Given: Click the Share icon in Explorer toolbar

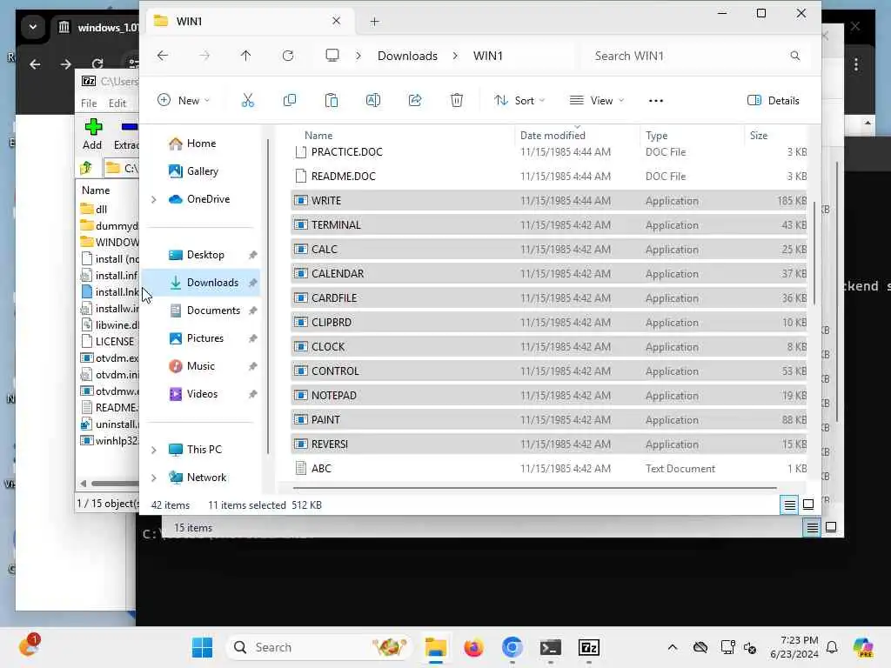Looking at the screenshot, I should tap(415, 101).
